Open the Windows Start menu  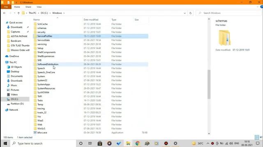[5, 143]
